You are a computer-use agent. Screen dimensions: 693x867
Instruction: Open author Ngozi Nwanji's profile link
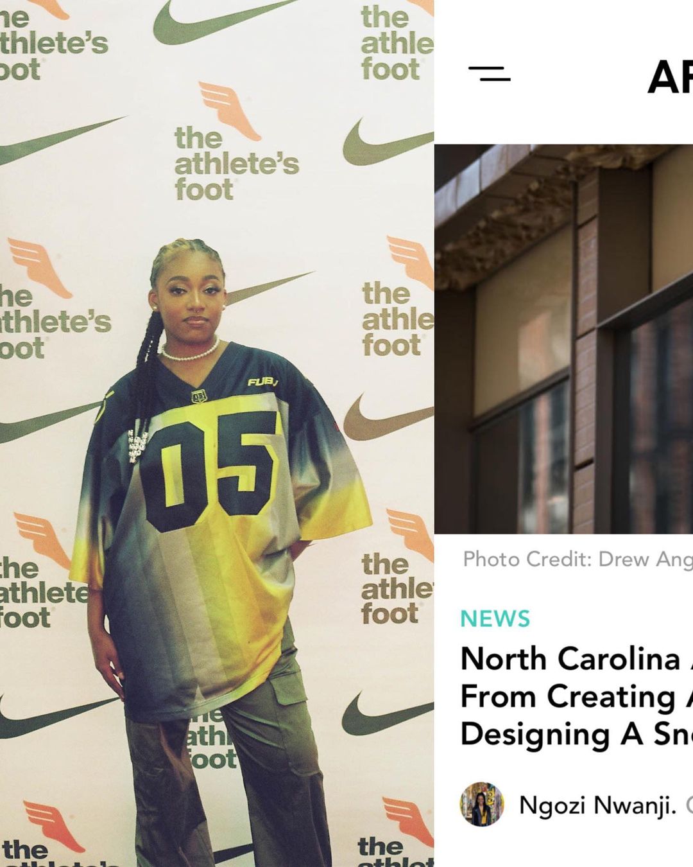click(597, 805)
